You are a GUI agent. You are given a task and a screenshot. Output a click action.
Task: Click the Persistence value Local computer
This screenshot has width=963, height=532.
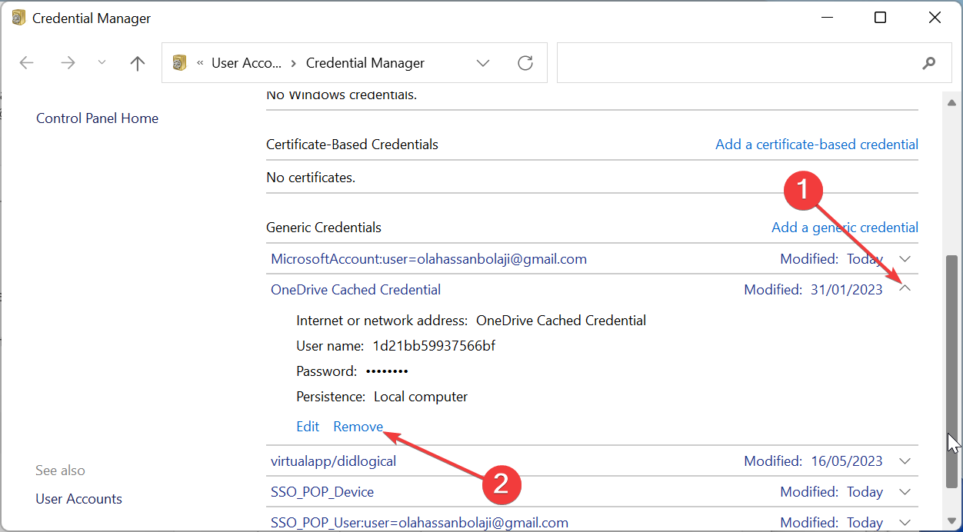coord(421,397)
